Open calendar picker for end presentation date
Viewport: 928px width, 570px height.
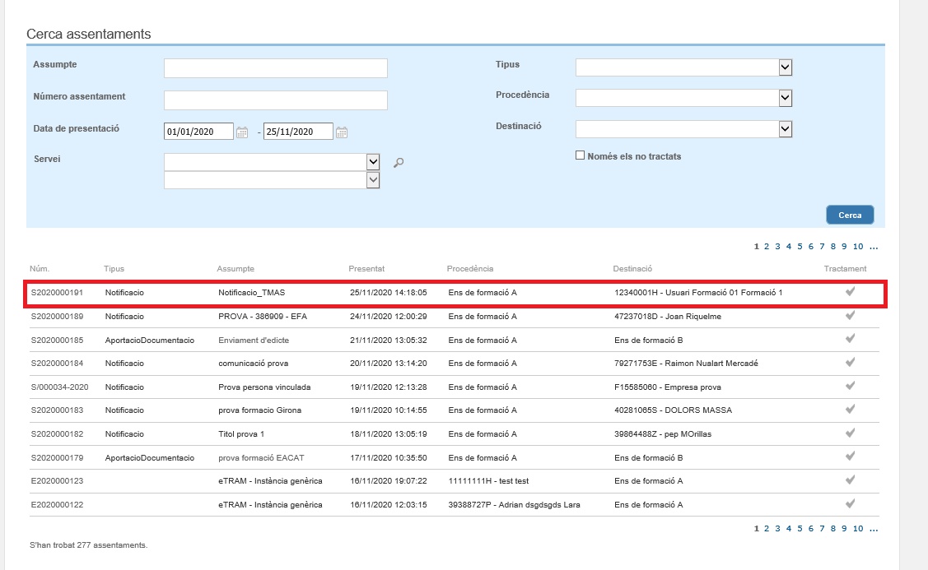(x=342, y=132)
